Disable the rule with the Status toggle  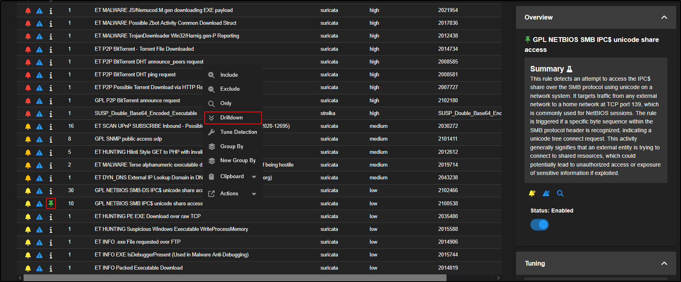tap(540, 225)
